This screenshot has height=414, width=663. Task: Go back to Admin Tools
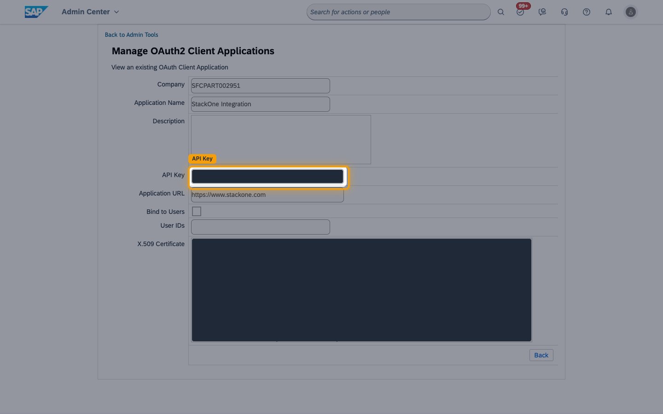[131, 34]
